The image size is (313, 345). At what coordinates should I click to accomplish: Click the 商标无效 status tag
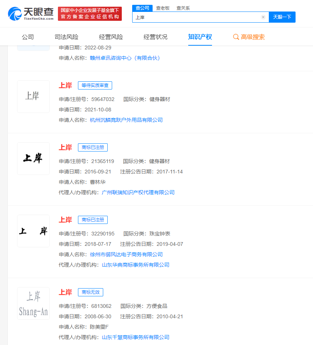point(91,292)
